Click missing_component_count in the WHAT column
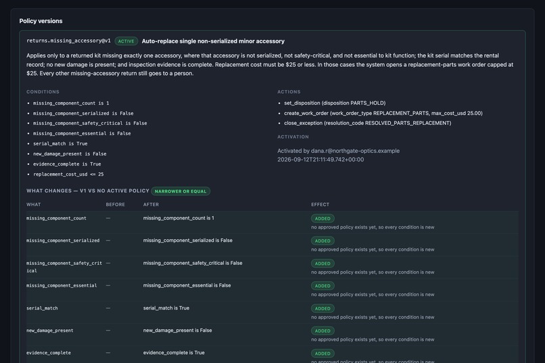This screenshot has height=363, width=545. 56,218
